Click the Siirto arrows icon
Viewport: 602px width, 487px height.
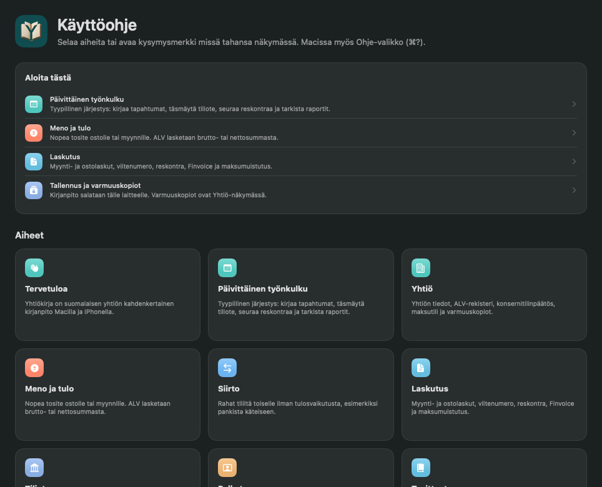227,368
